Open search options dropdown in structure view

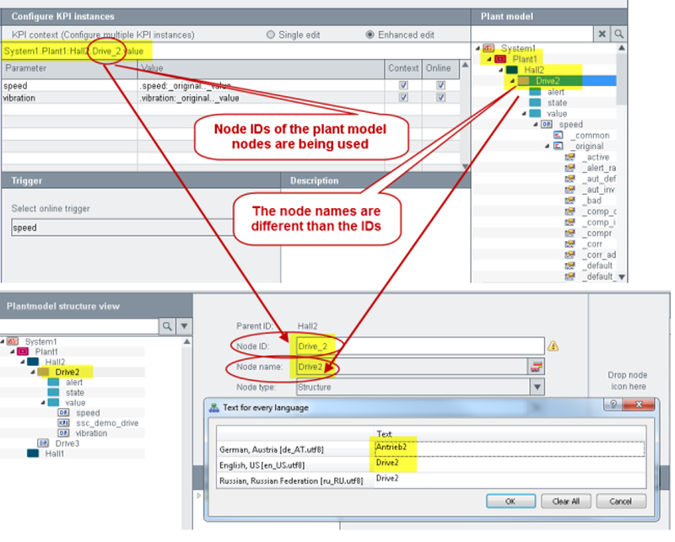[184, 326]
